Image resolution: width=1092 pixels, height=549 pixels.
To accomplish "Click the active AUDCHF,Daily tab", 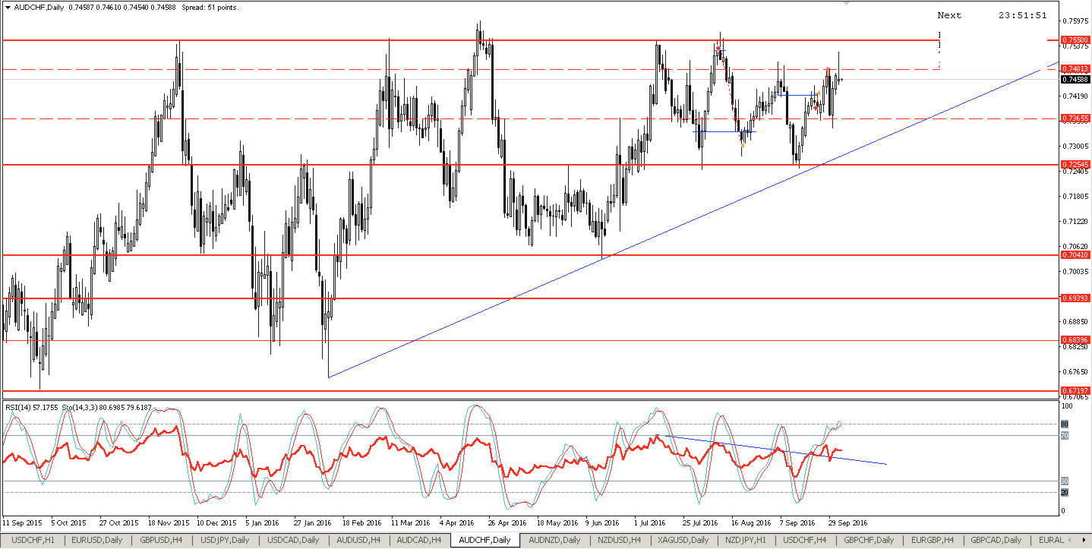I will click(x=485, y=540).
